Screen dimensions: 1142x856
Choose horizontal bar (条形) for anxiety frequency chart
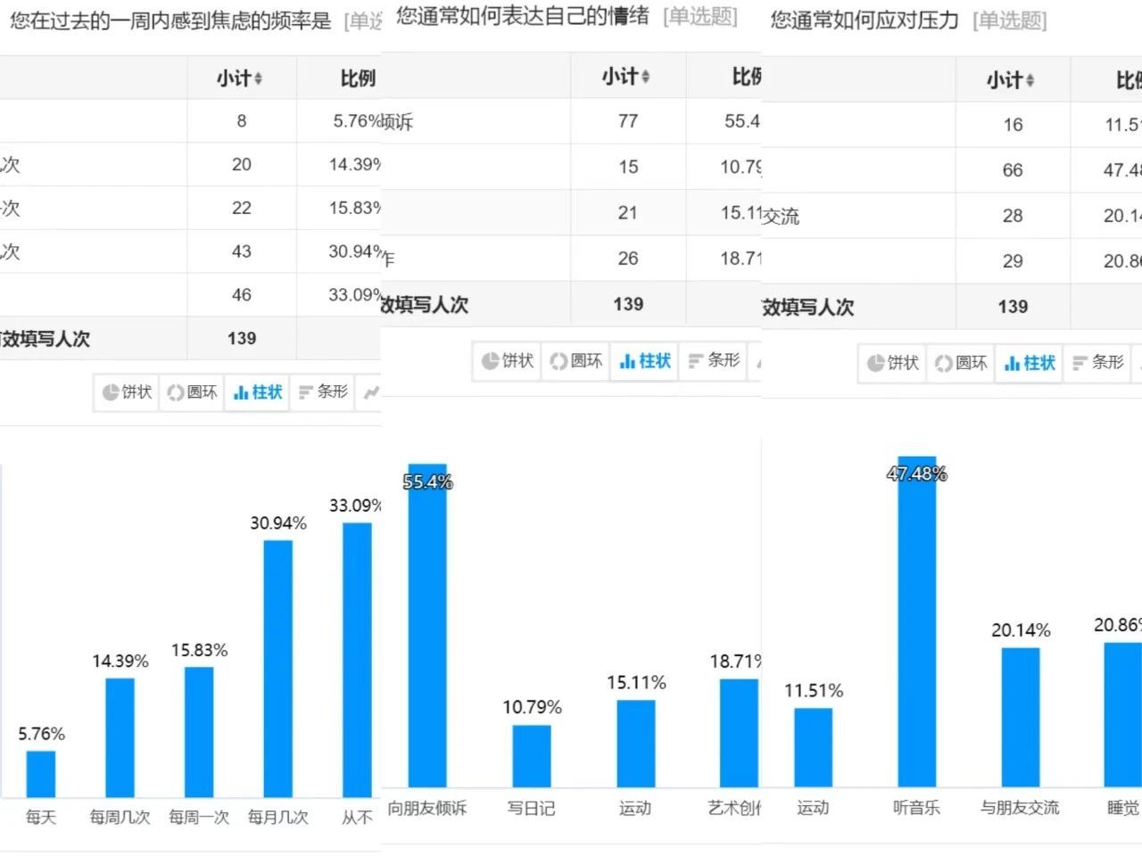point(323,392)
